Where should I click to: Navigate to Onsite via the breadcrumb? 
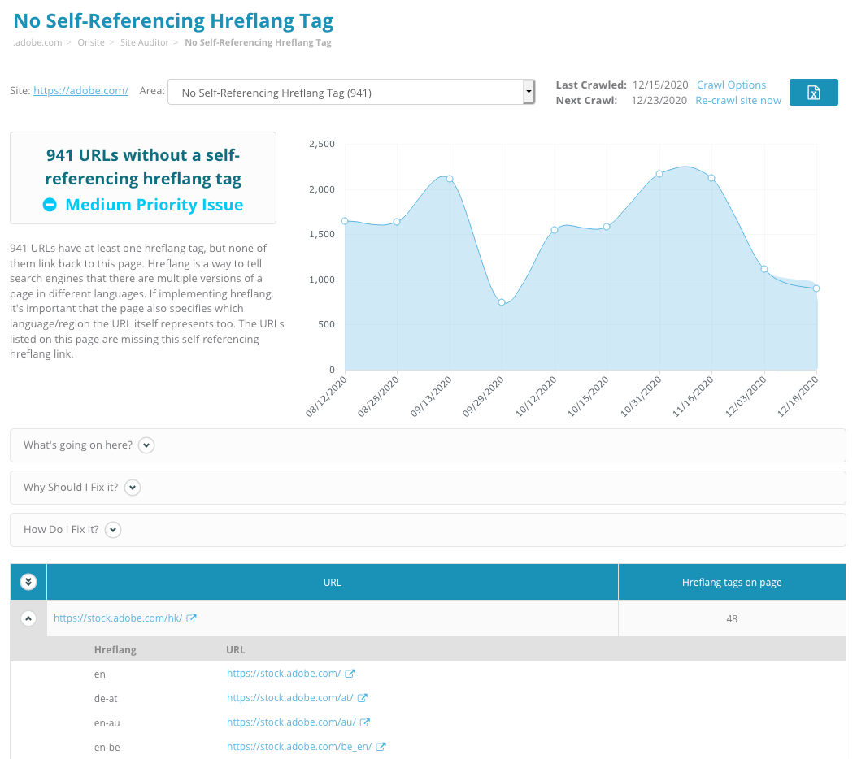pos(91,42)
